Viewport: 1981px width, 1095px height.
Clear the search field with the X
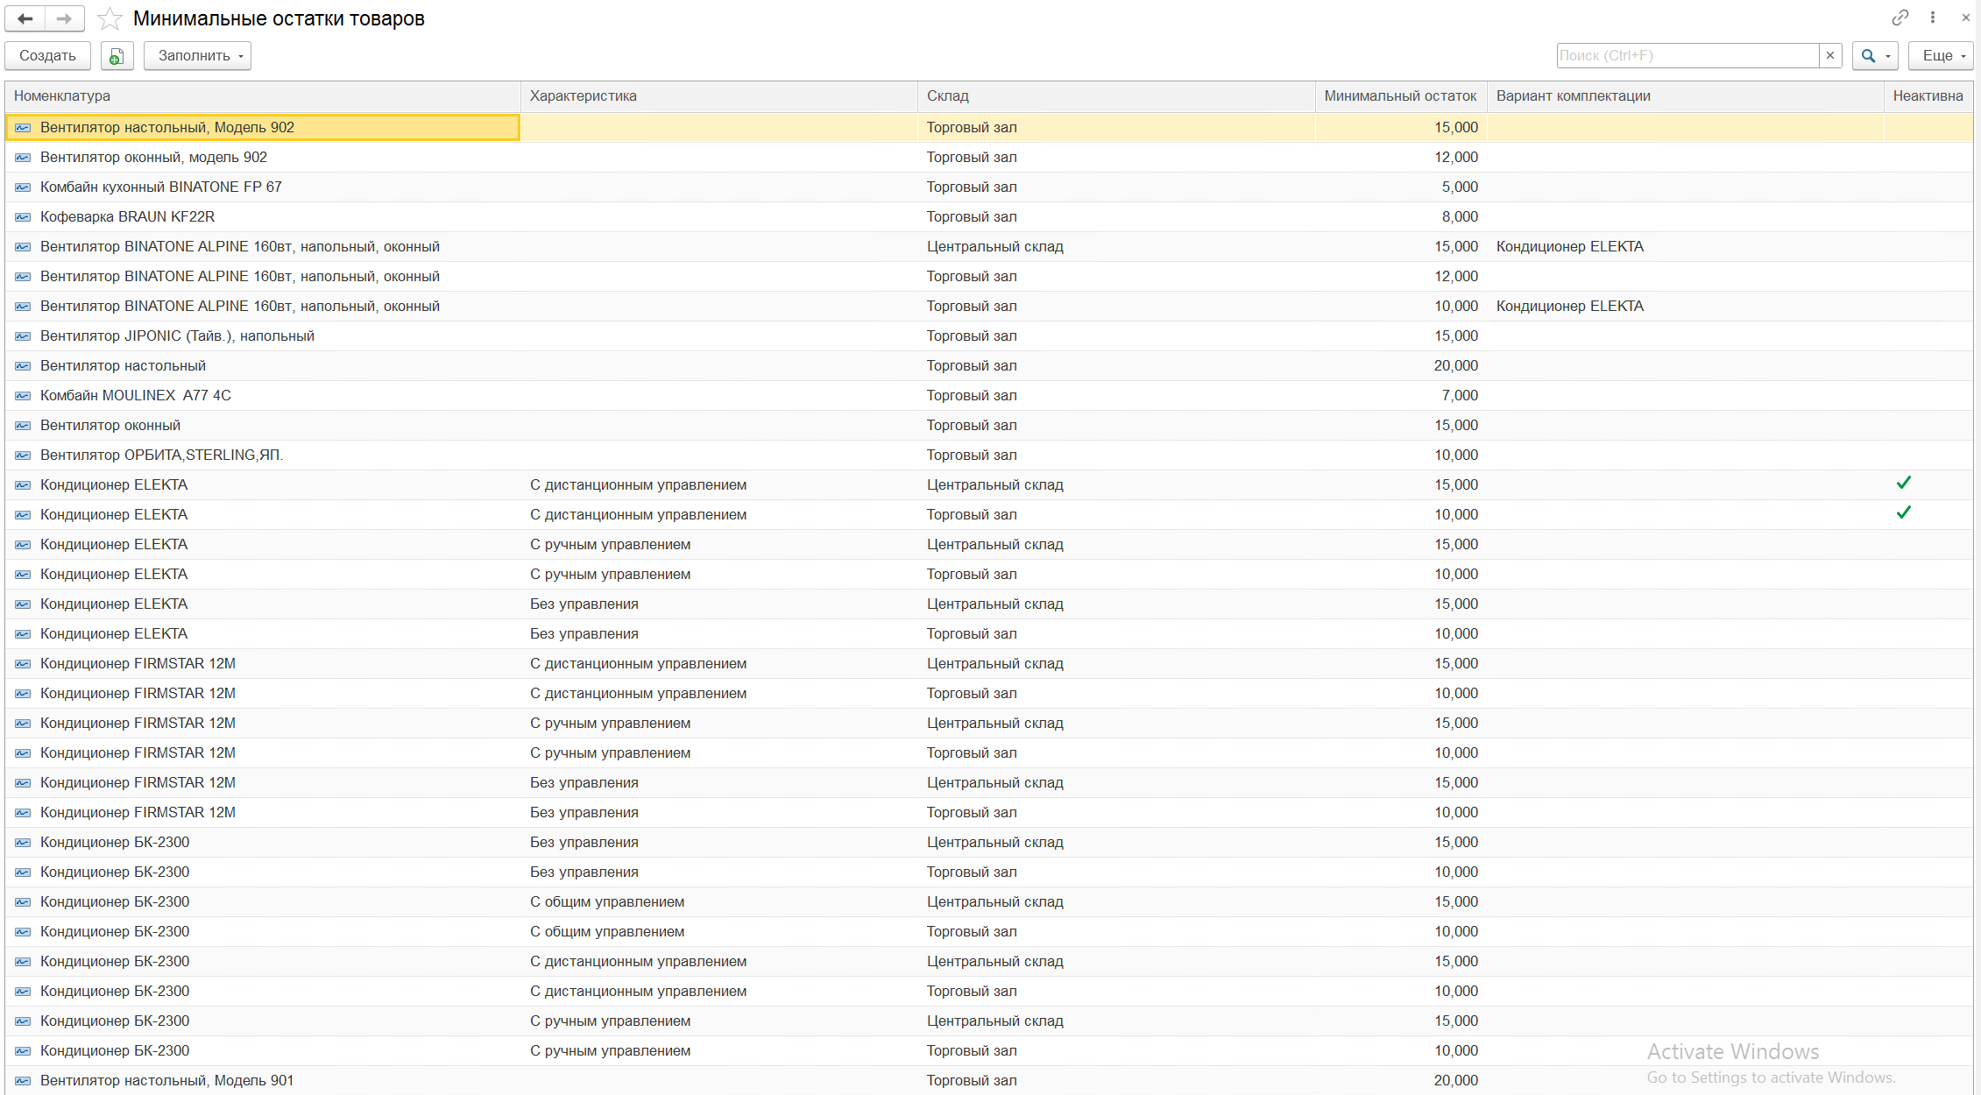pos(1830,55)
